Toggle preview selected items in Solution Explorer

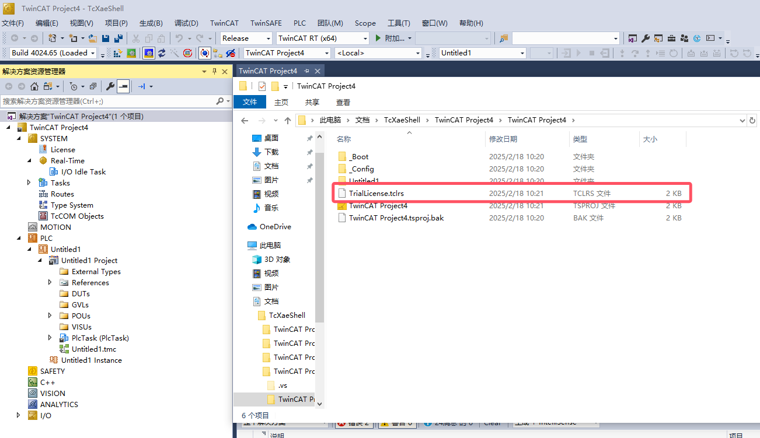point(123,86)
